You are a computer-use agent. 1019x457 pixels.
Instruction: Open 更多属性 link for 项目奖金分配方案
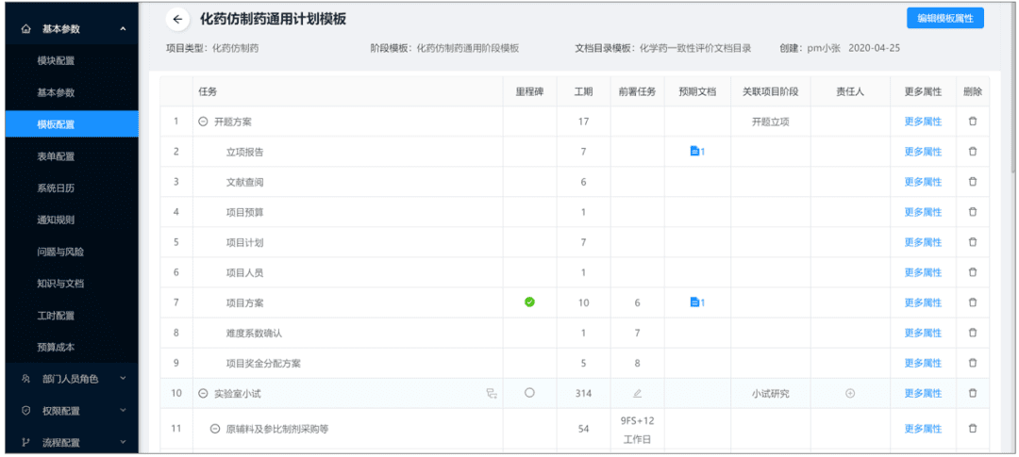coord(923,363)
